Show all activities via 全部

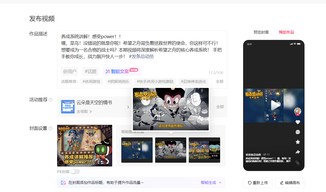220,107
